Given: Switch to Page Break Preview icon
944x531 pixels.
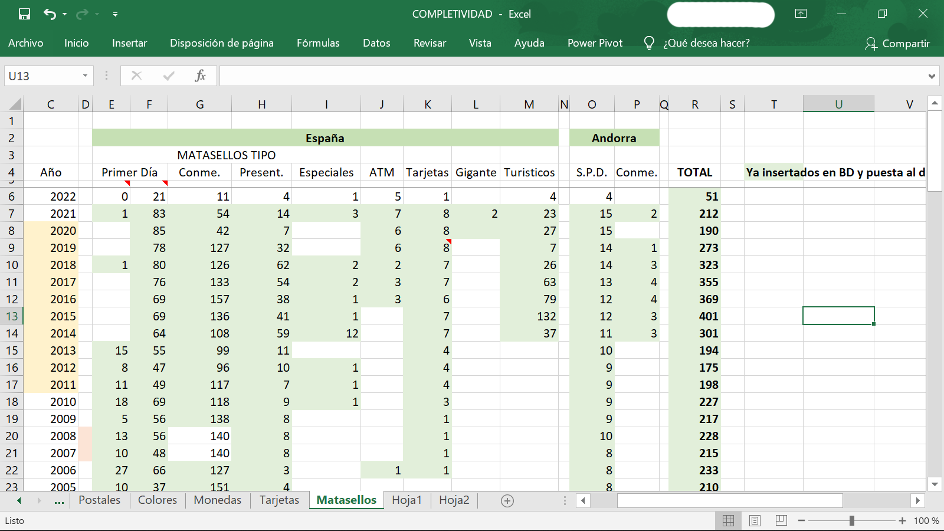Looking at the screenshot, I should click(781, 520).
